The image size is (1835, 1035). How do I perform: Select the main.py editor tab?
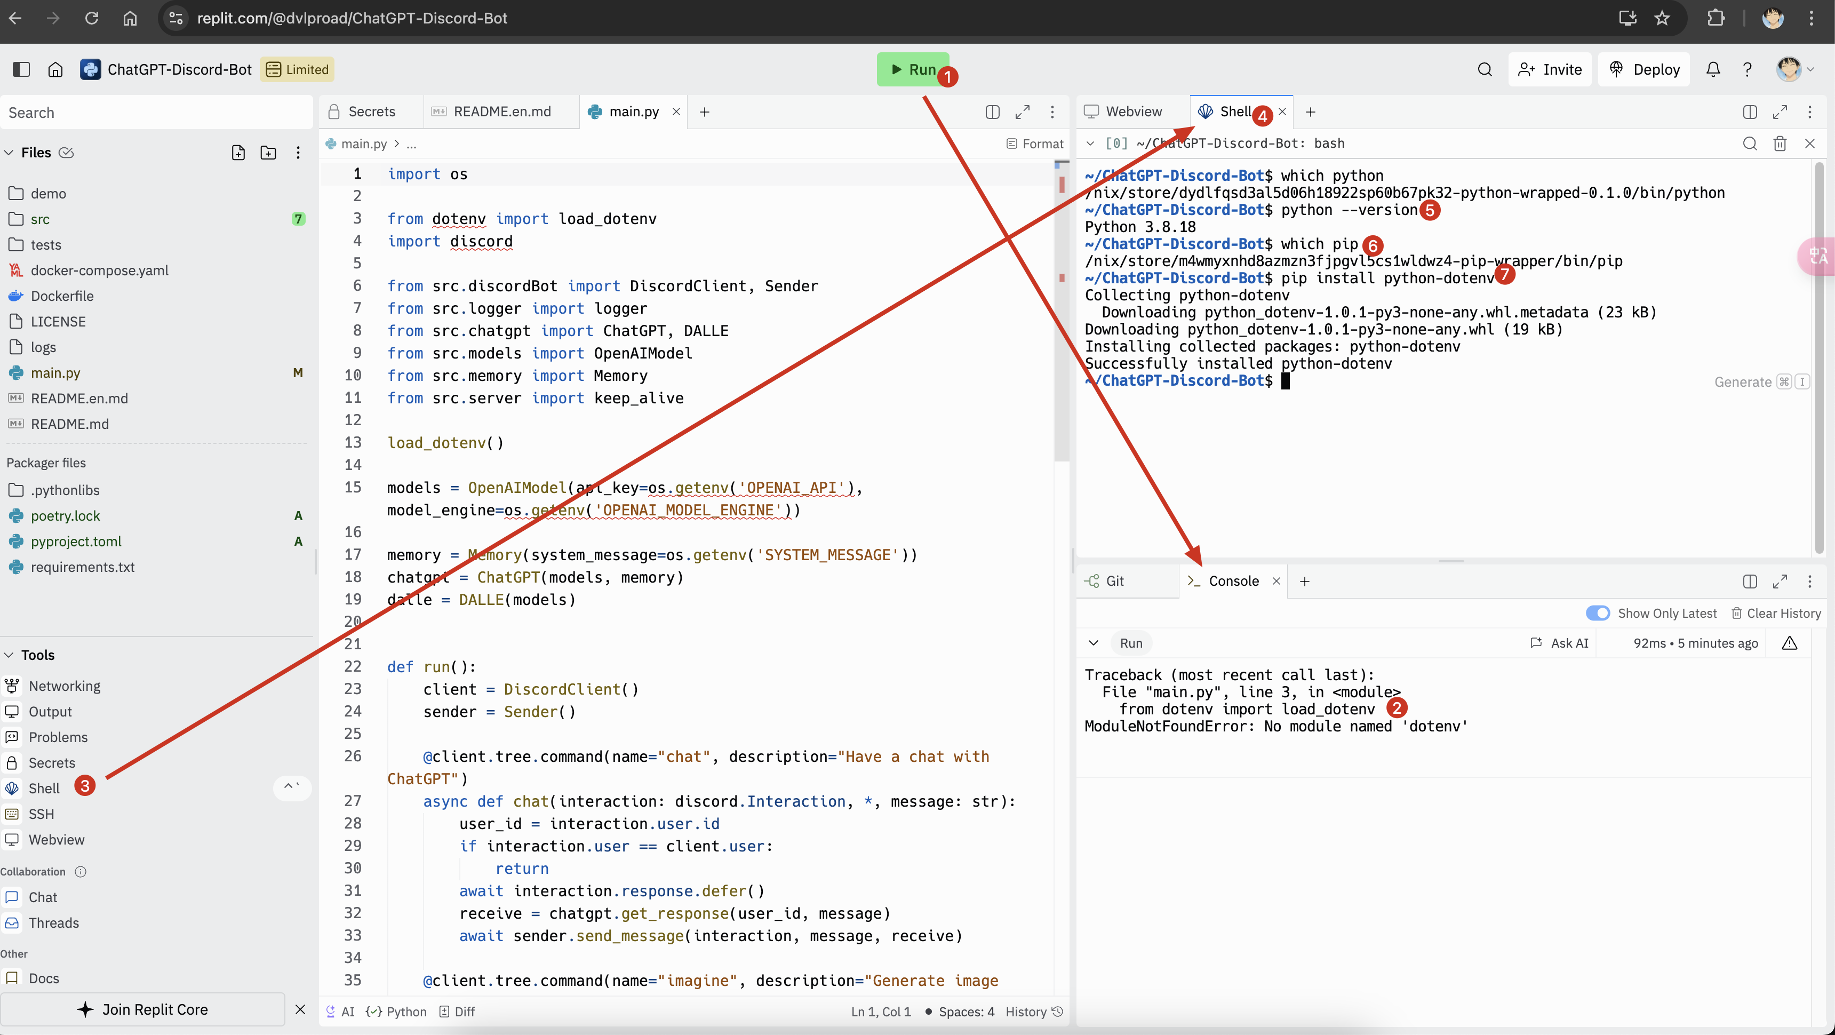pos(633,112)
